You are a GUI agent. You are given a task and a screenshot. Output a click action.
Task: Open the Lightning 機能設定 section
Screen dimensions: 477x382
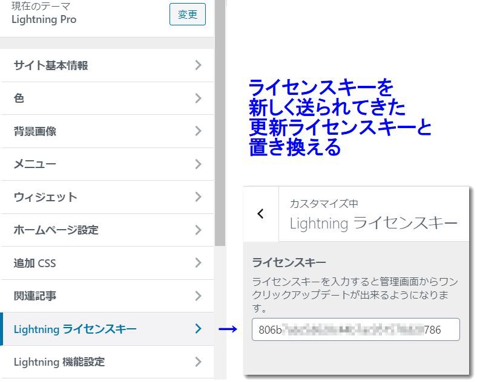point(107,362)
